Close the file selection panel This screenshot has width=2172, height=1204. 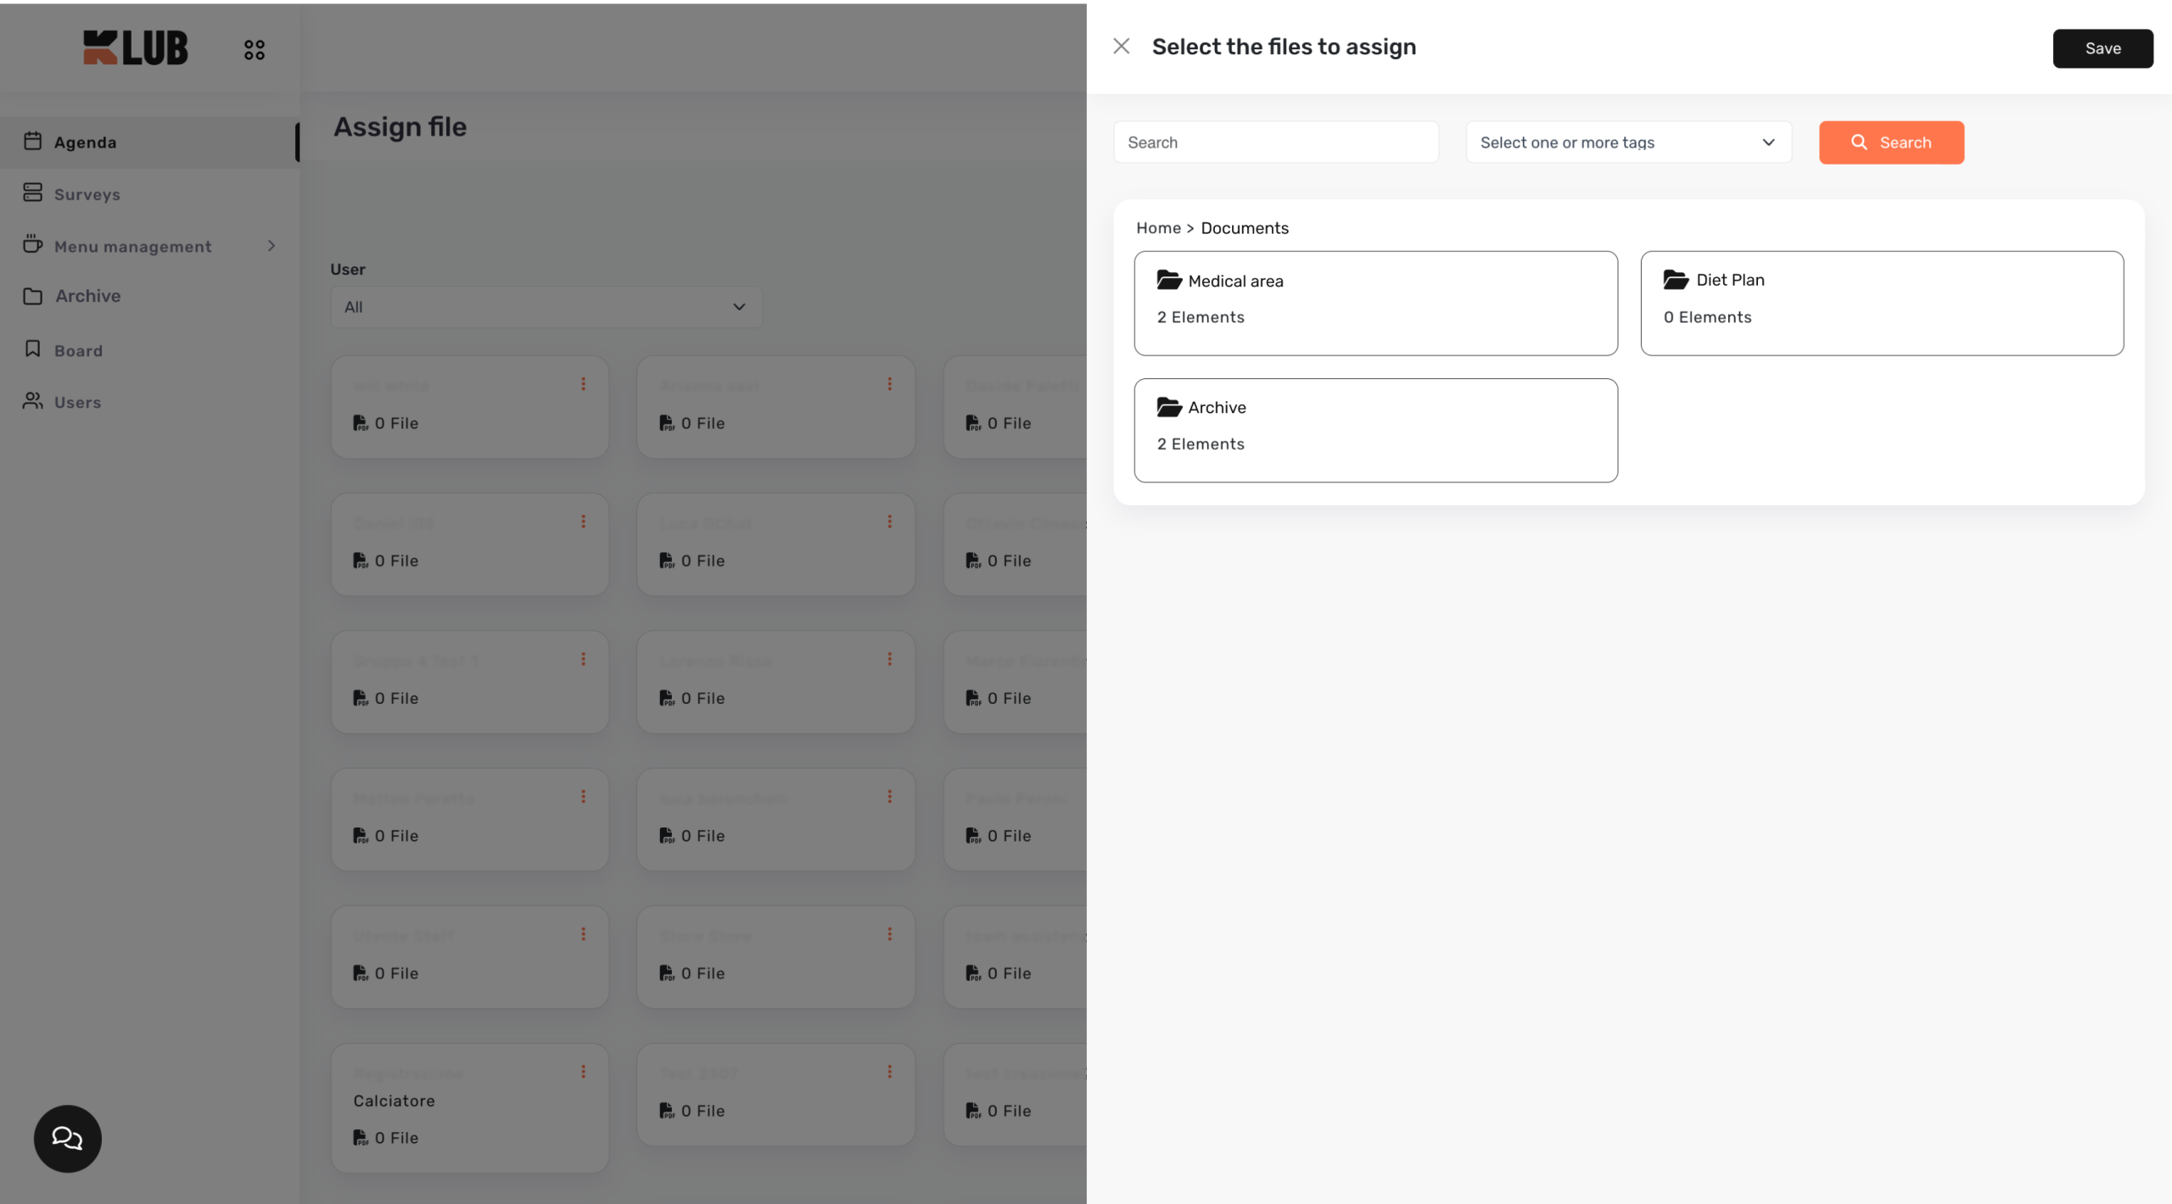[1121, 47]
